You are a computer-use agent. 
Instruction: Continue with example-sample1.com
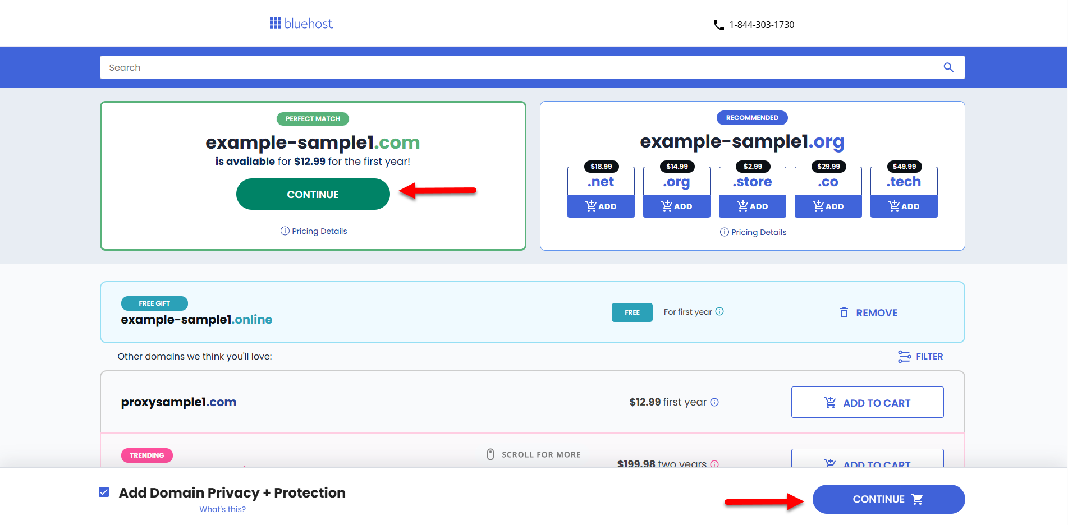313,194
